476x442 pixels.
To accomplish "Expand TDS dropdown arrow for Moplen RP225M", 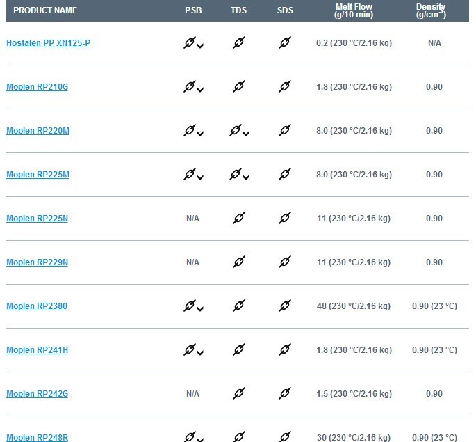I will [x=246, y=177].
